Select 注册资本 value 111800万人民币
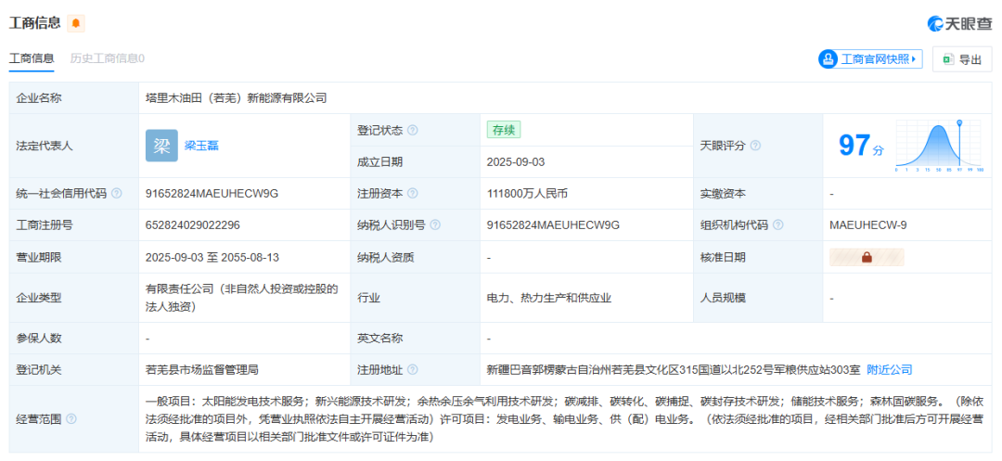 pyautogui.click(x=527, y=193)
